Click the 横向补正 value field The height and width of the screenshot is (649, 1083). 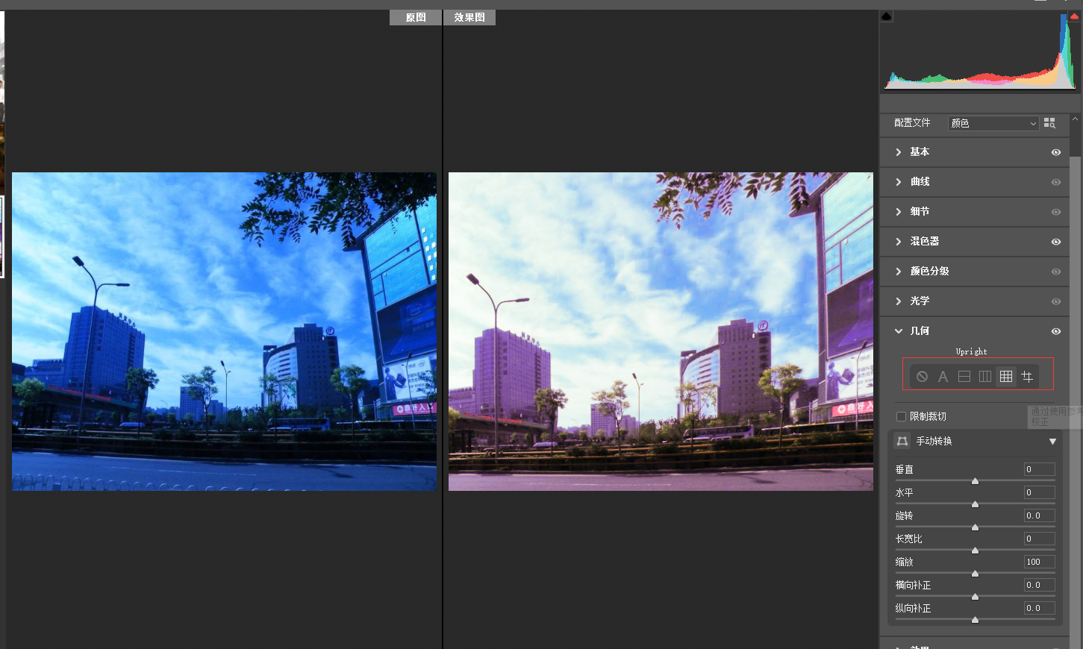point(1039,585)
